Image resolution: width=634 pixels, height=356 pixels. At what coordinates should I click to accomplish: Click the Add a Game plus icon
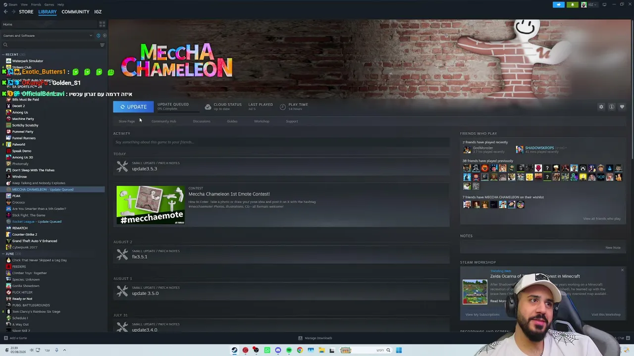[5, 338]
